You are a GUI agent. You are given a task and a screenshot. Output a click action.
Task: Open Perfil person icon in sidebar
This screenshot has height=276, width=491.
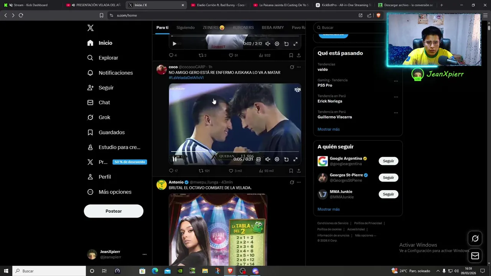click(x=90, y=177)
